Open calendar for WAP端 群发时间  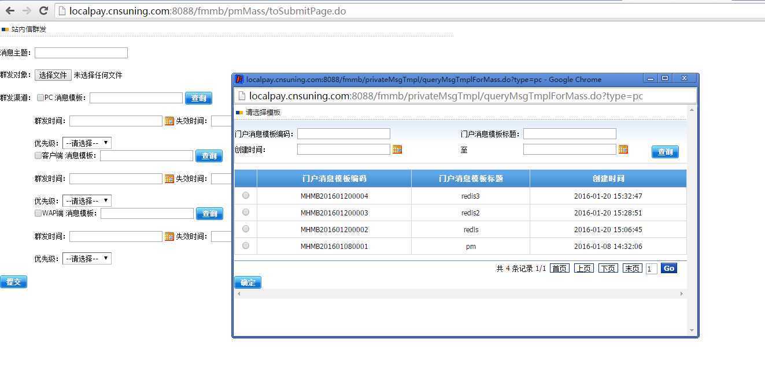point(169,236)
